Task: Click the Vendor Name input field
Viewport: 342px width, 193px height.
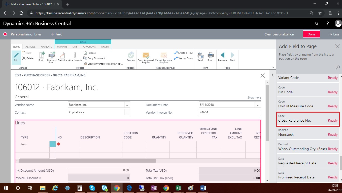Action: click(x=96, y=105)
